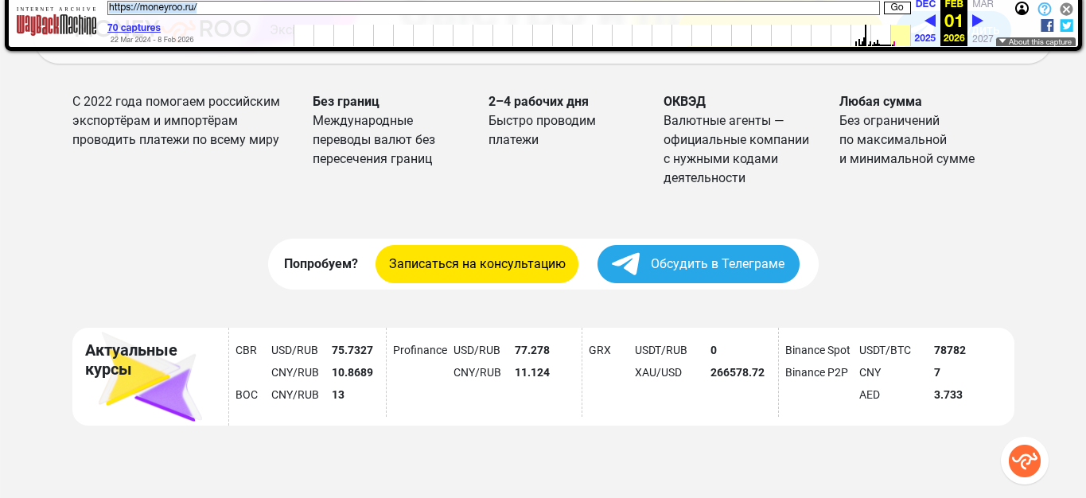
Task: Go to previous capture arrow
Action: pos(929,21)
